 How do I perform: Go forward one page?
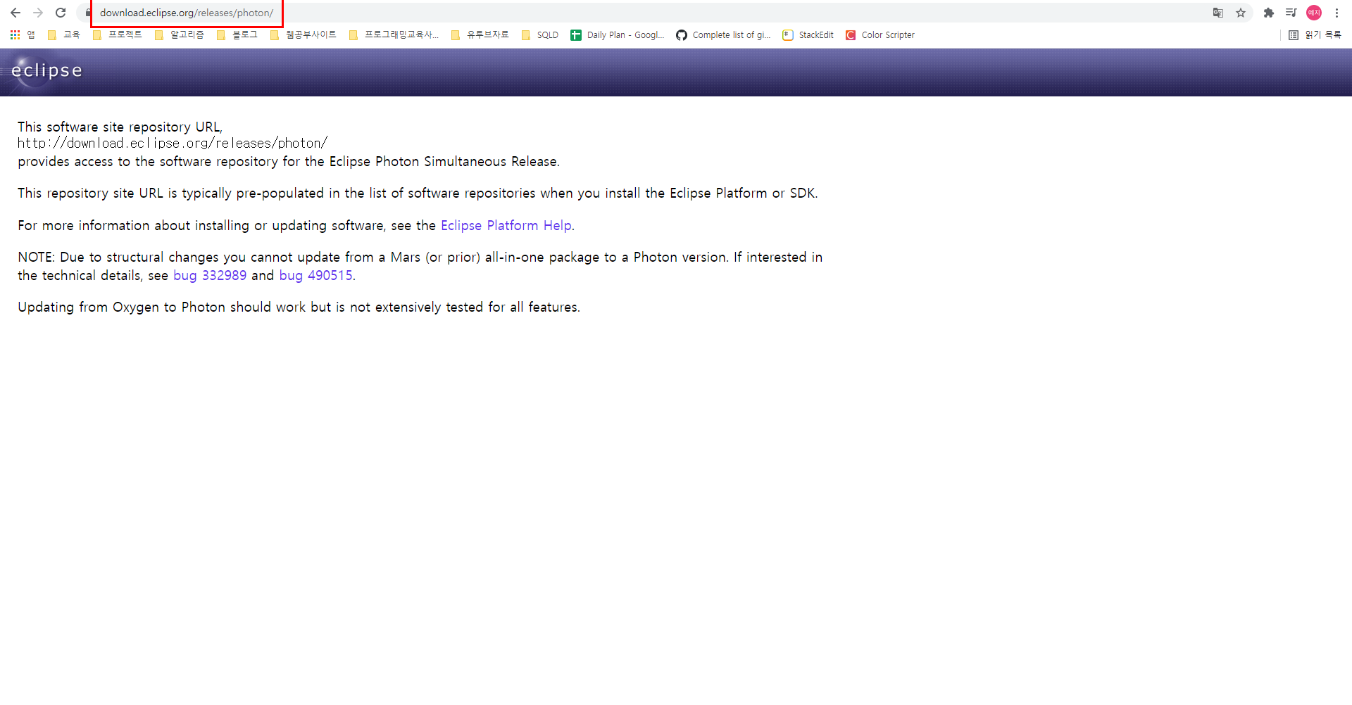[38, 13]
